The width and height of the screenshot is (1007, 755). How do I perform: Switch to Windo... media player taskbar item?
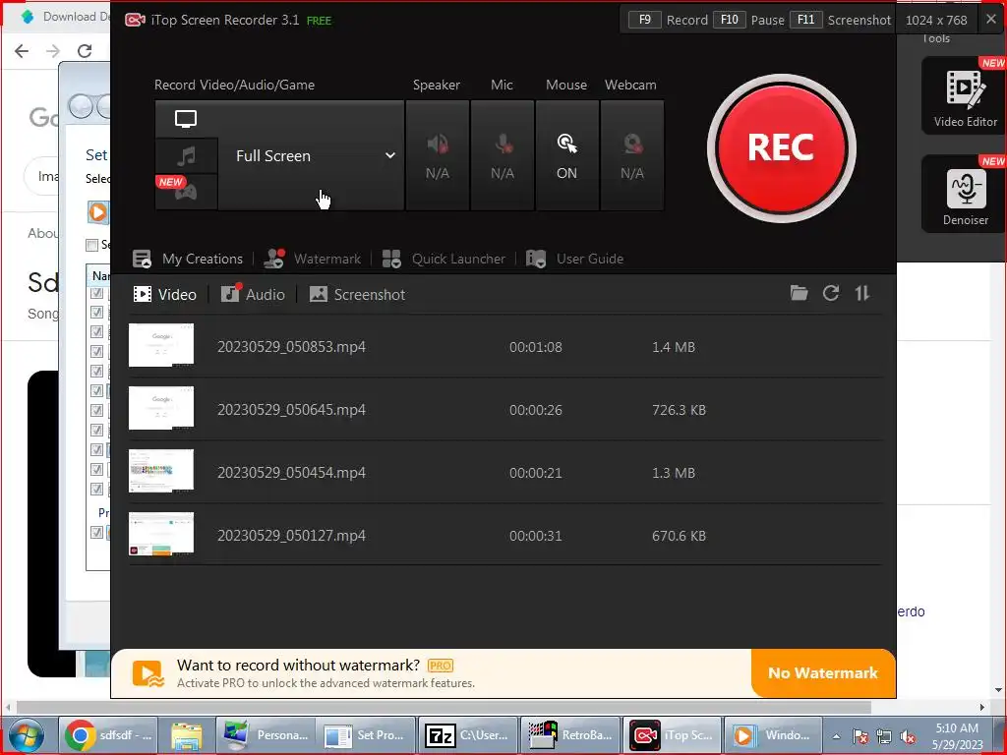point(773,735)
